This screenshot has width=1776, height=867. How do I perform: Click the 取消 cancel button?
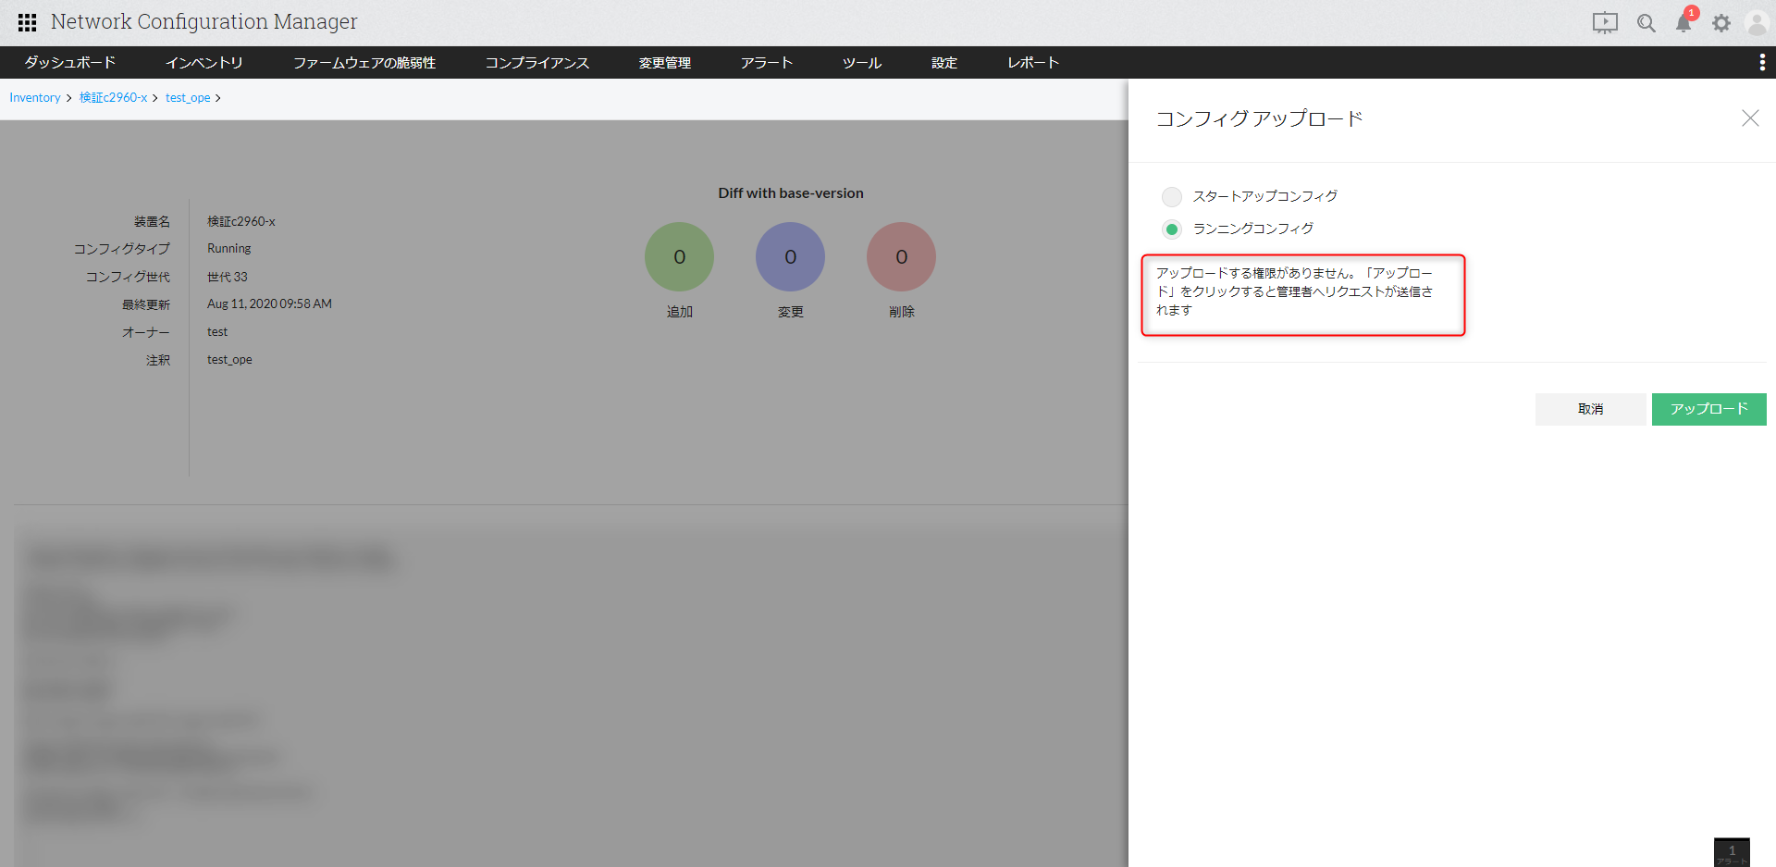(x=1590, y=409)
